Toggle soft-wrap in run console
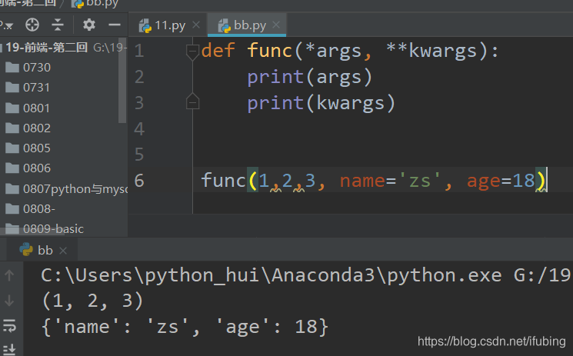 [9, 325]
